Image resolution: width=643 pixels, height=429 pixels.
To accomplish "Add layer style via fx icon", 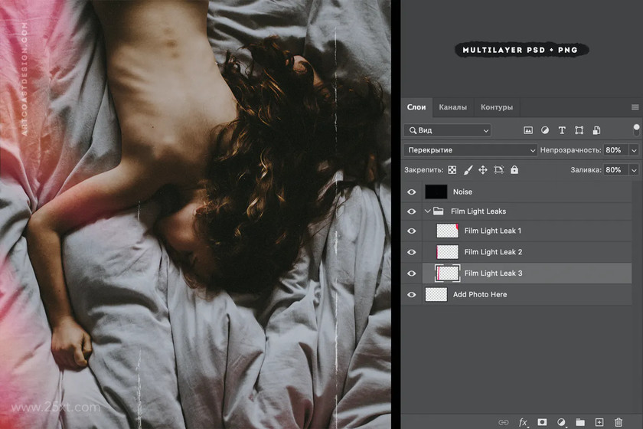I will (x=523, y=422).
